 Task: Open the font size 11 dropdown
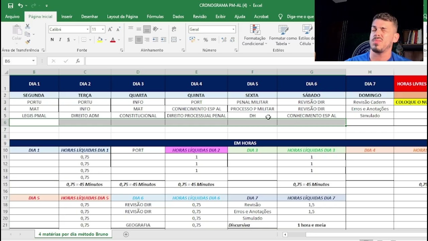103,29
